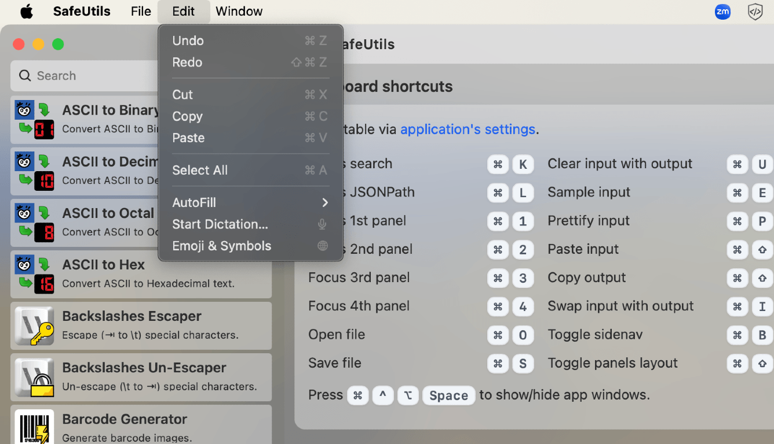774x444 pixels.
Task: Click the "Sample input" shortcut label
Action: coord(589,192)
